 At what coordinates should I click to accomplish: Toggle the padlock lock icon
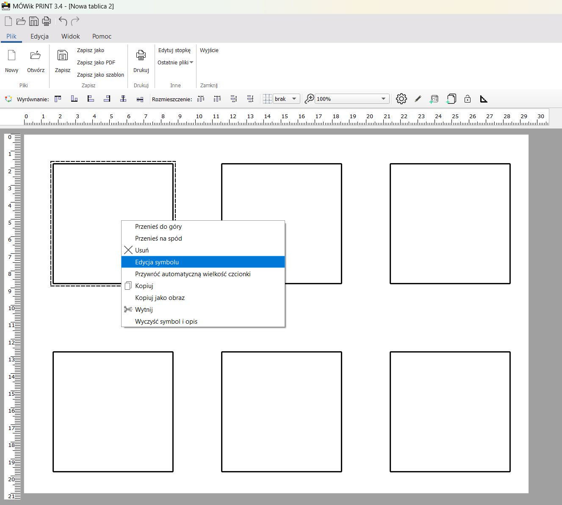click(468, 99)
